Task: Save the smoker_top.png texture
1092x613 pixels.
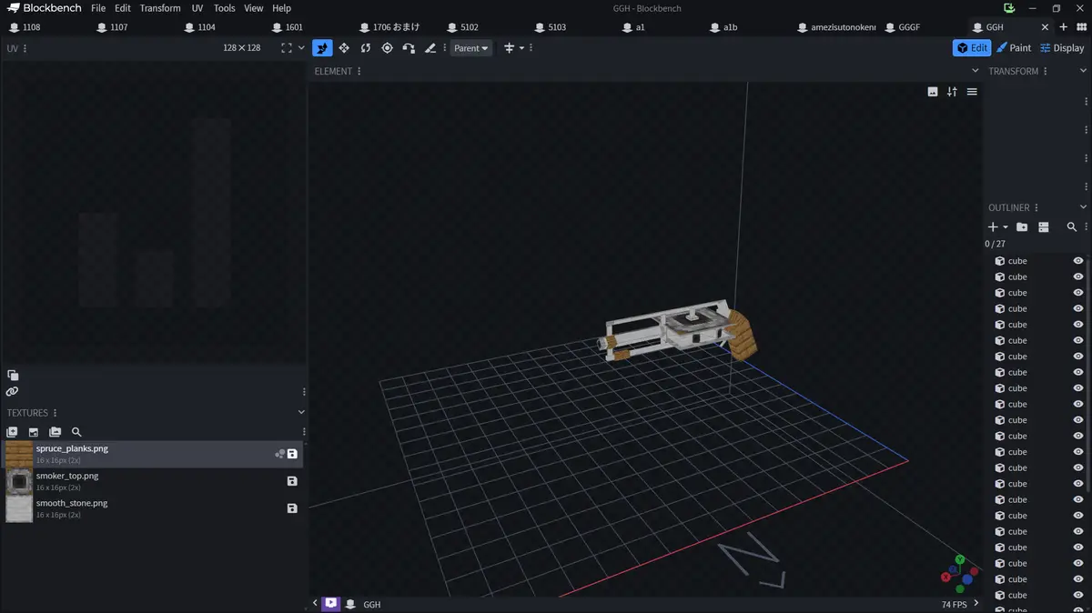Action: pos(292,481)
